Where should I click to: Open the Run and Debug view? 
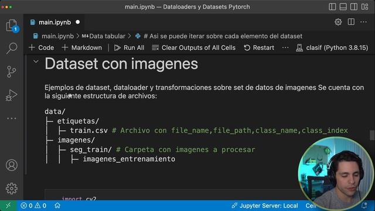point(12,95)
